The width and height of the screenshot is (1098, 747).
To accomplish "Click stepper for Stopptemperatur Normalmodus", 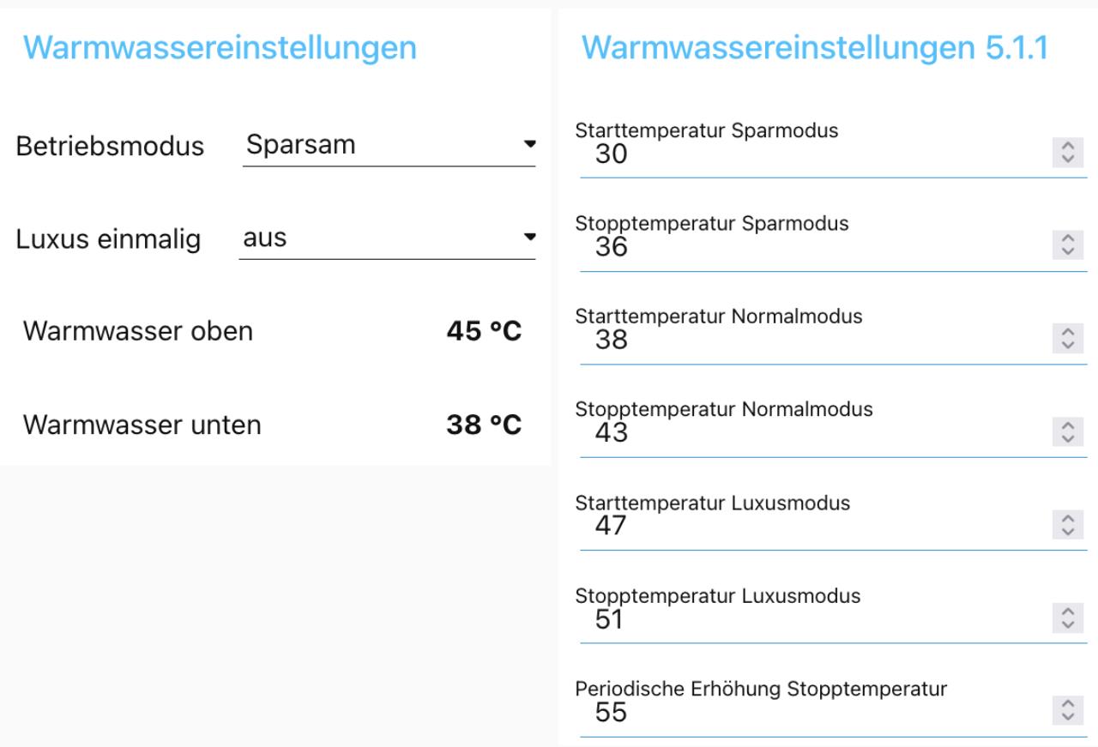I will [x=1067, y=431].
